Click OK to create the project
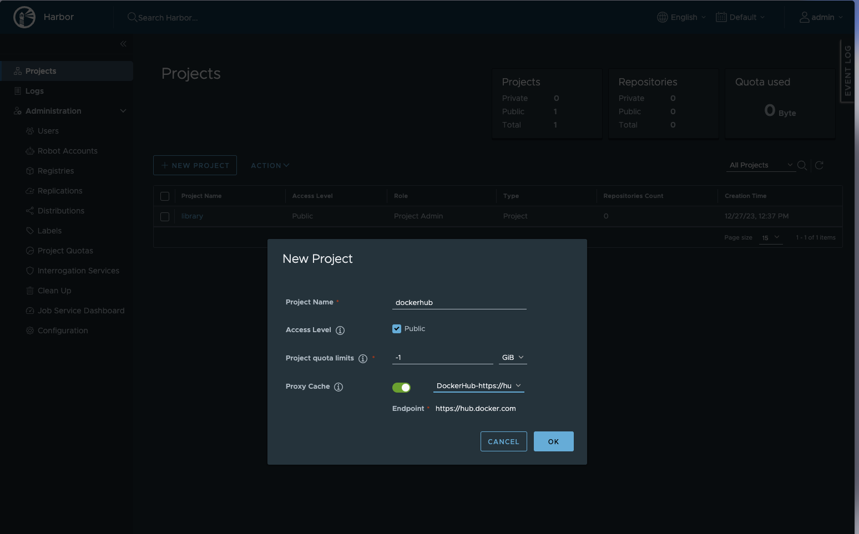The width and height of the screenshot is (859, 534). tap(554, 441)
